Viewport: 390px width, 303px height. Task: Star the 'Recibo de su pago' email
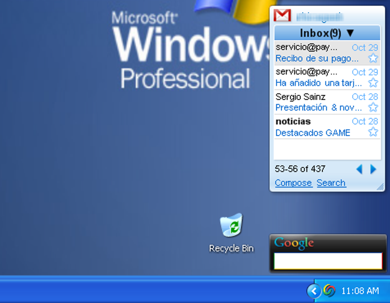373,58
